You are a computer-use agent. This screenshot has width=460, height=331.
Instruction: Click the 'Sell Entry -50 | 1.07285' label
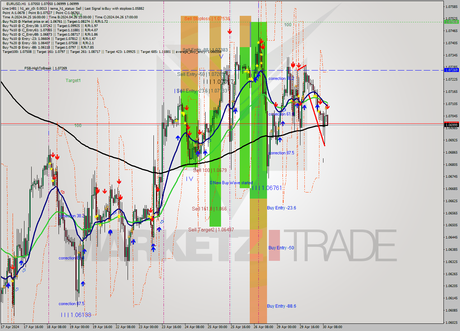point(201,74)
